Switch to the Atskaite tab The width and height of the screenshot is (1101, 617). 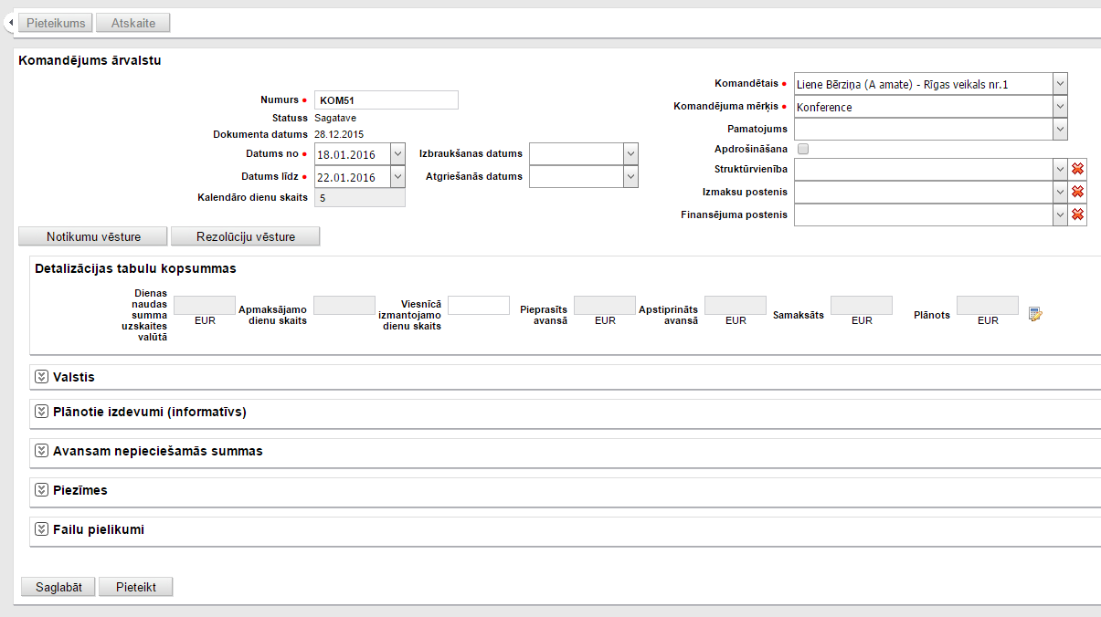pyautogui.click(x=132, y=23)
